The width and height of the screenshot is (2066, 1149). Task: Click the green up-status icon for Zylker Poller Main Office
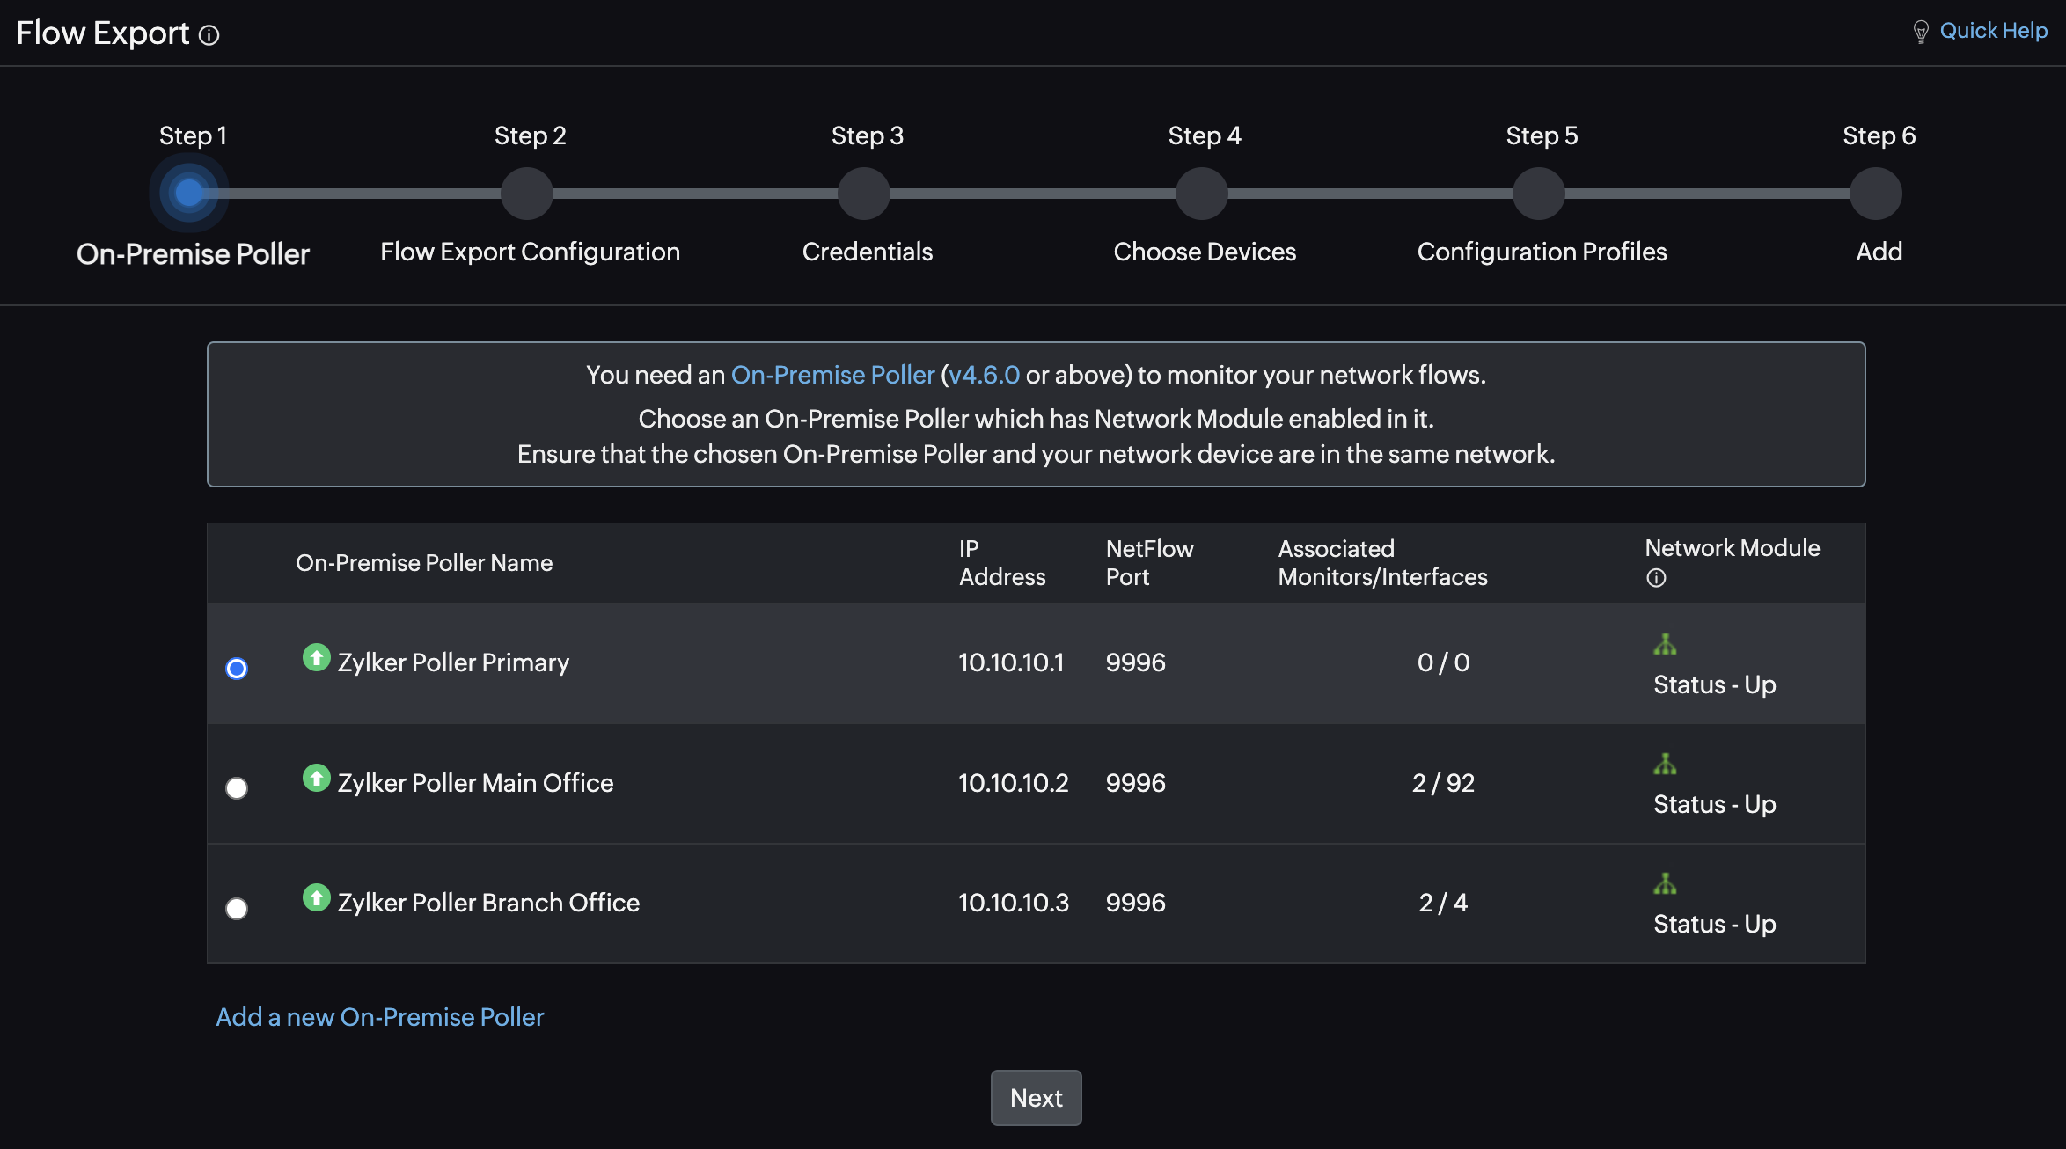[316, 778]
